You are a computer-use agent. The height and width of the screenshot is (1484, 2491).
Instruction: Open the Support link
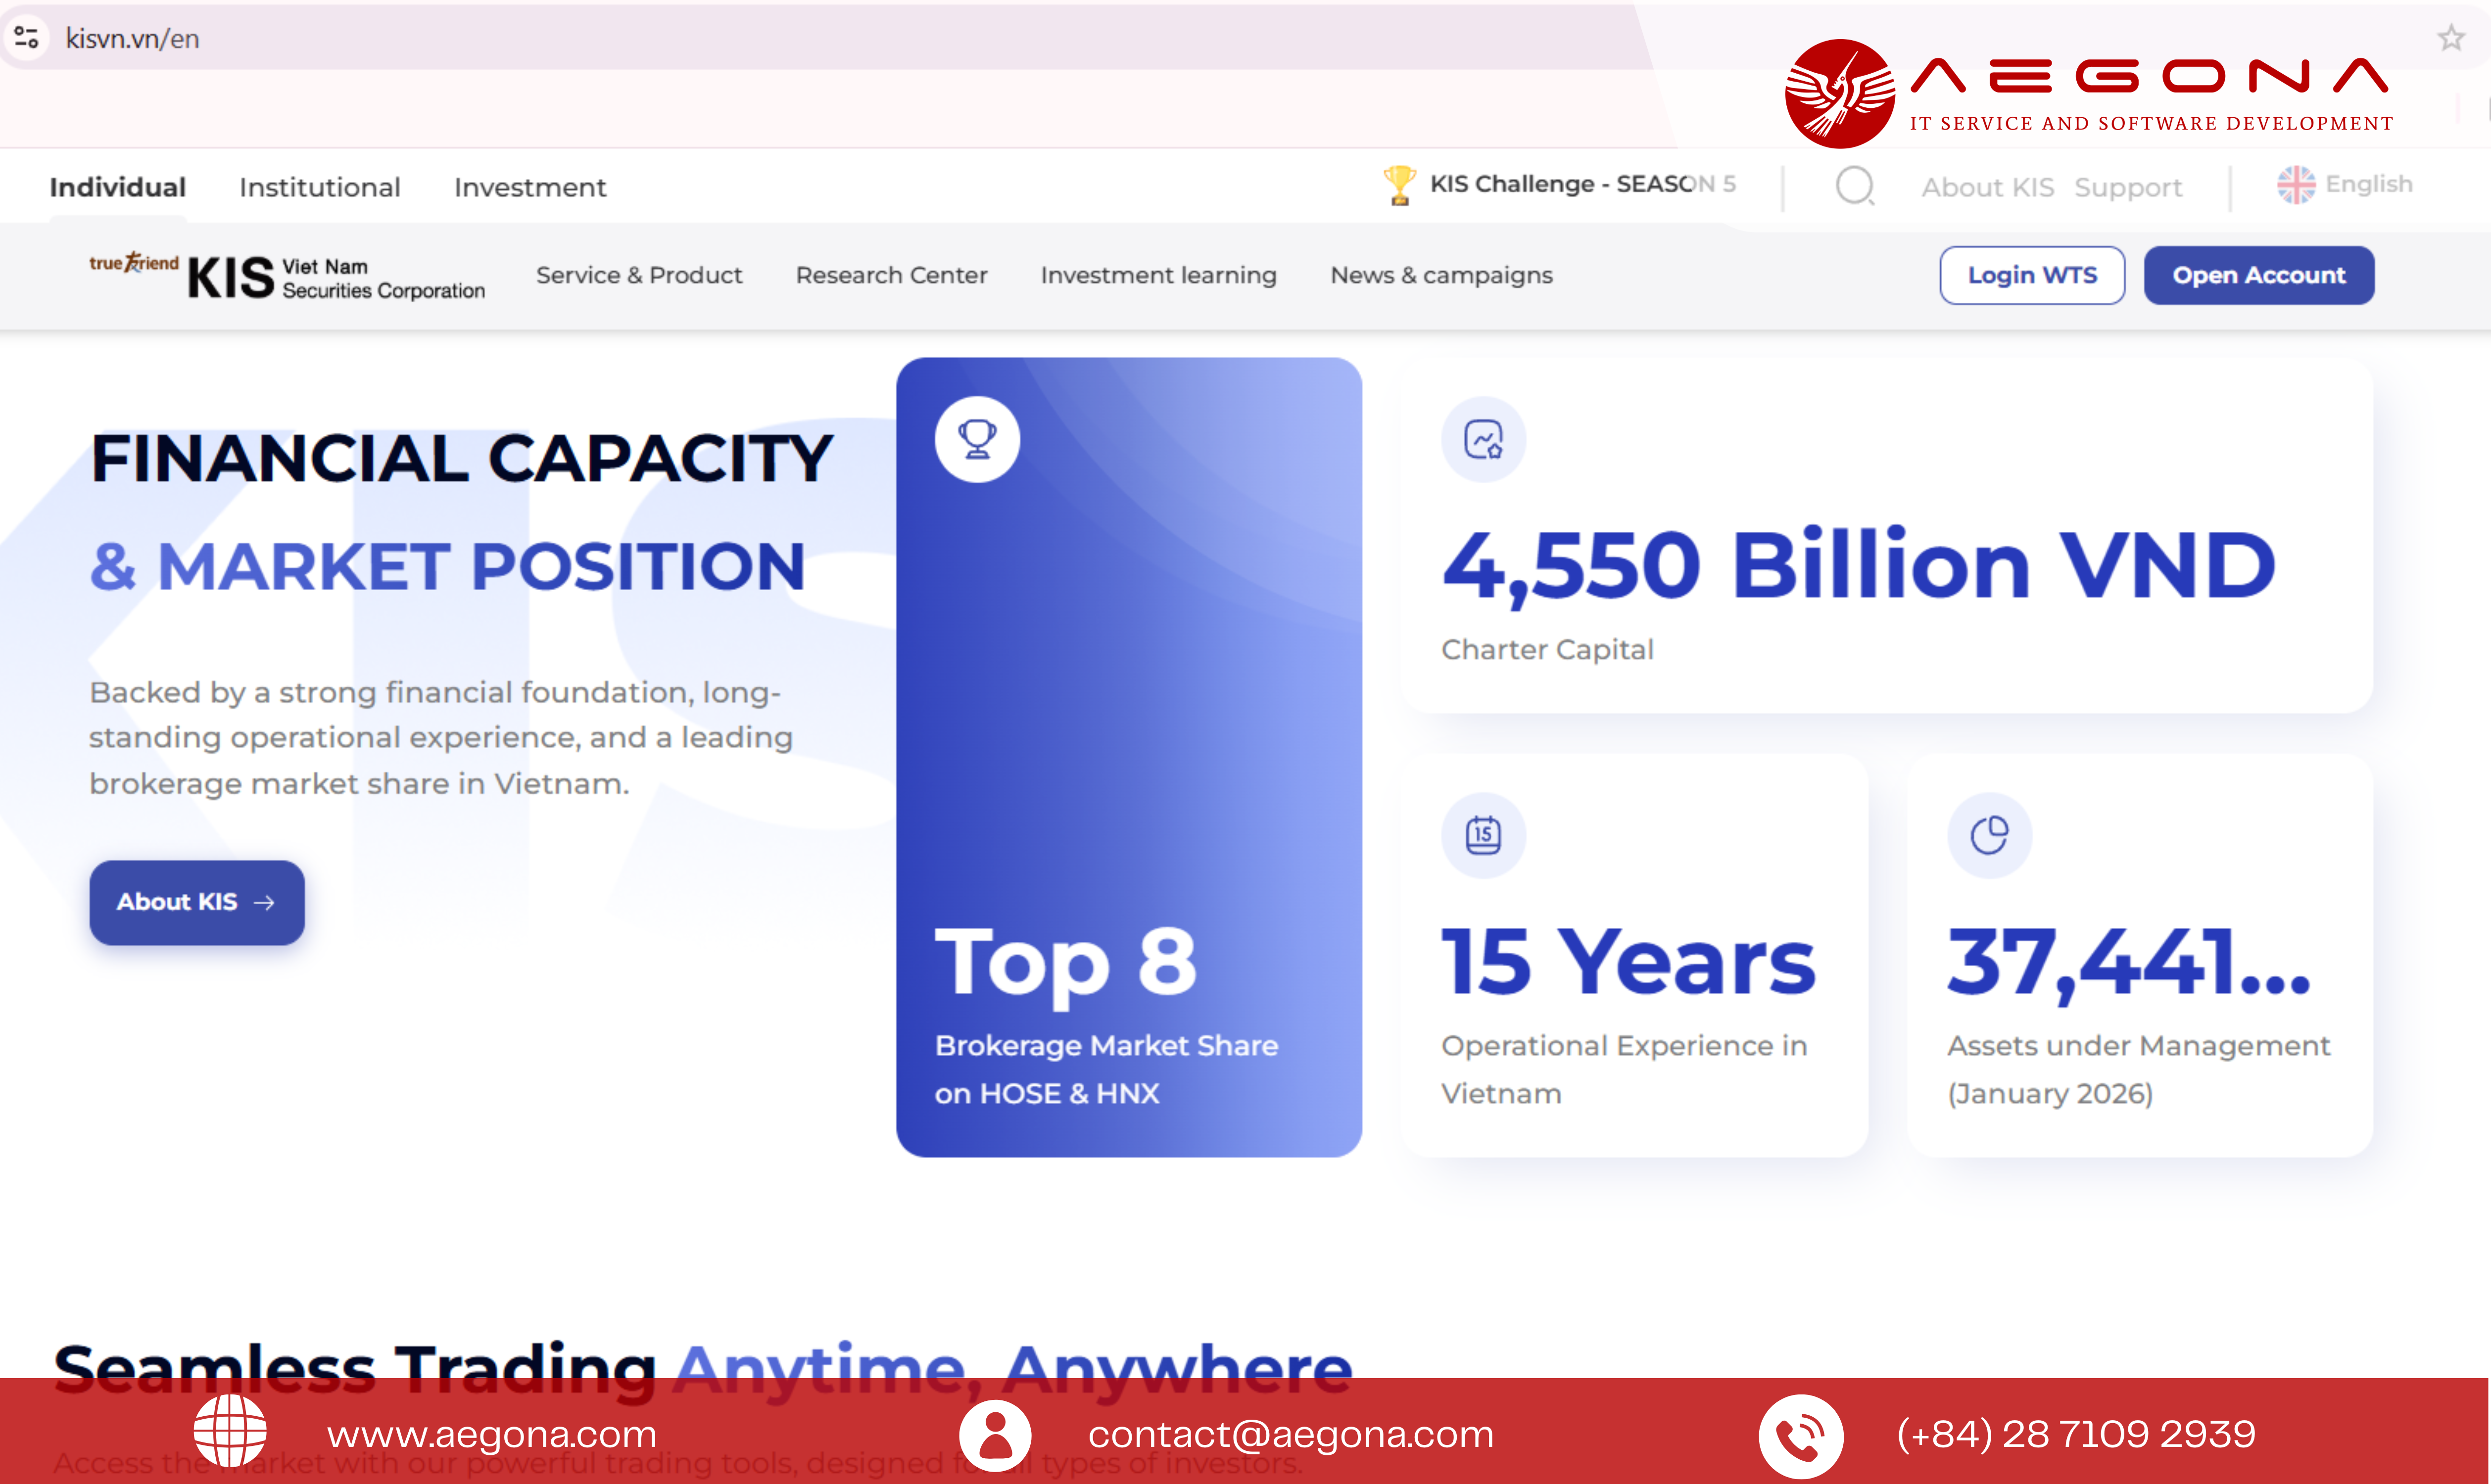[x=2128, y=187]
